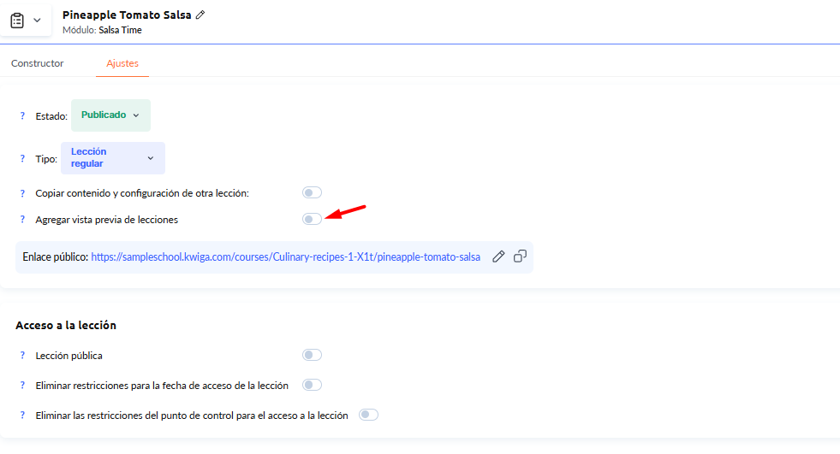Click the Agregar vista previa de lecciones label
This screenshot has width=840, height=454.
107,220
